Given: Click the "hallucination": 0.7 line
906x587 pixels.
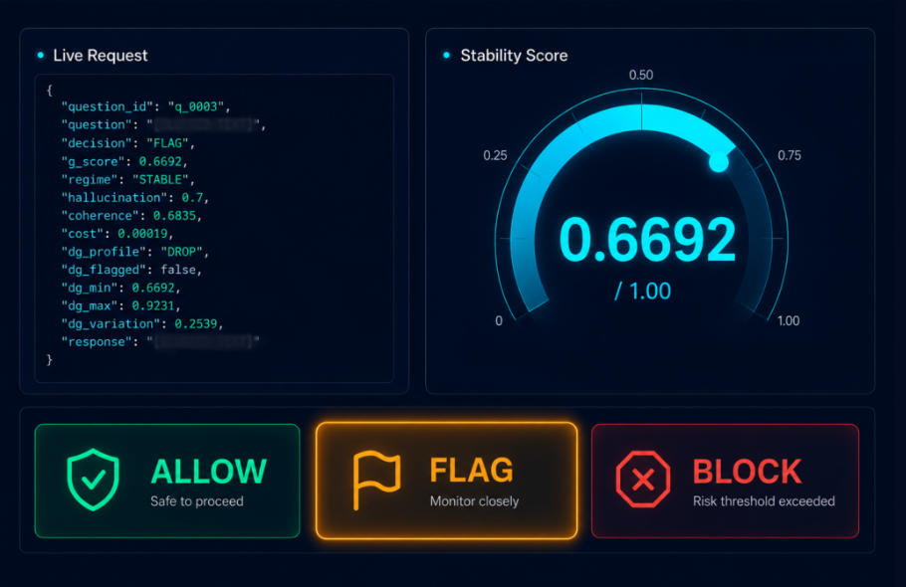Looking at the screenshot, I should click(135, 197).
